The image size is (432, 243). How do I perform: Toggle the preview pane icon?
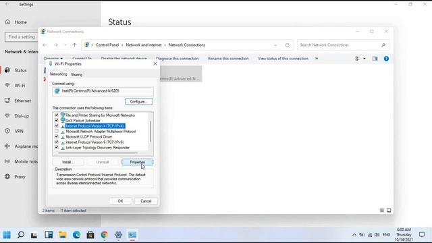[x=375, y=59]
